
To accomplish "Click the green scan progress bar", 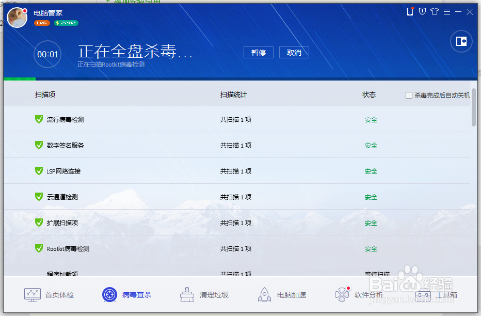I will 20,78.
